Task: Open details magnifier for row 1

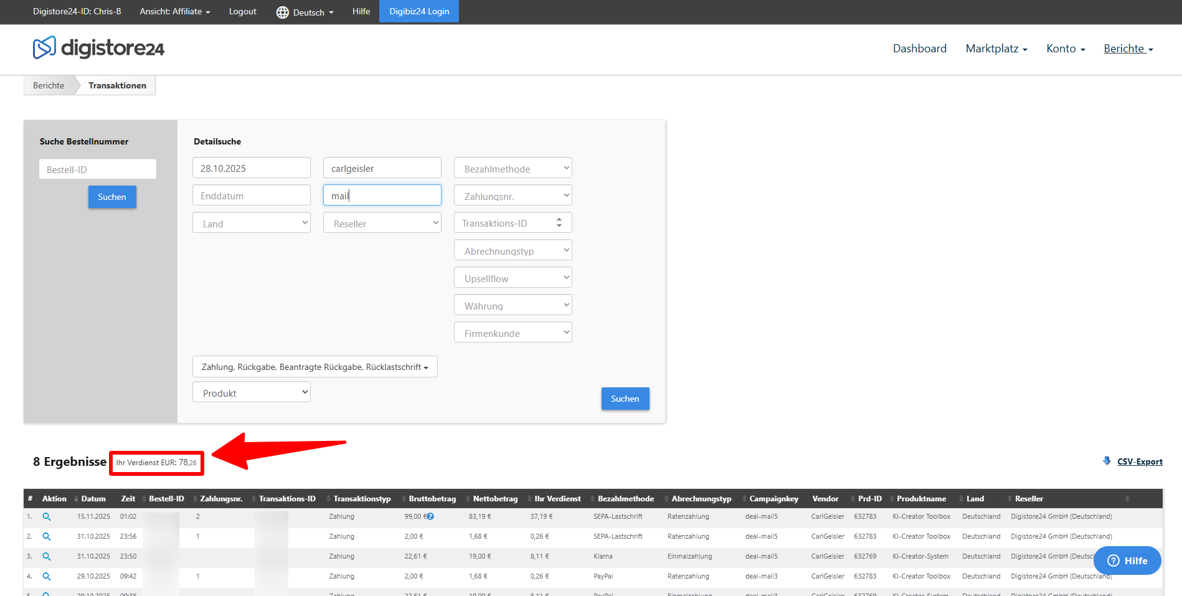Action: click(x=46, y=516)
